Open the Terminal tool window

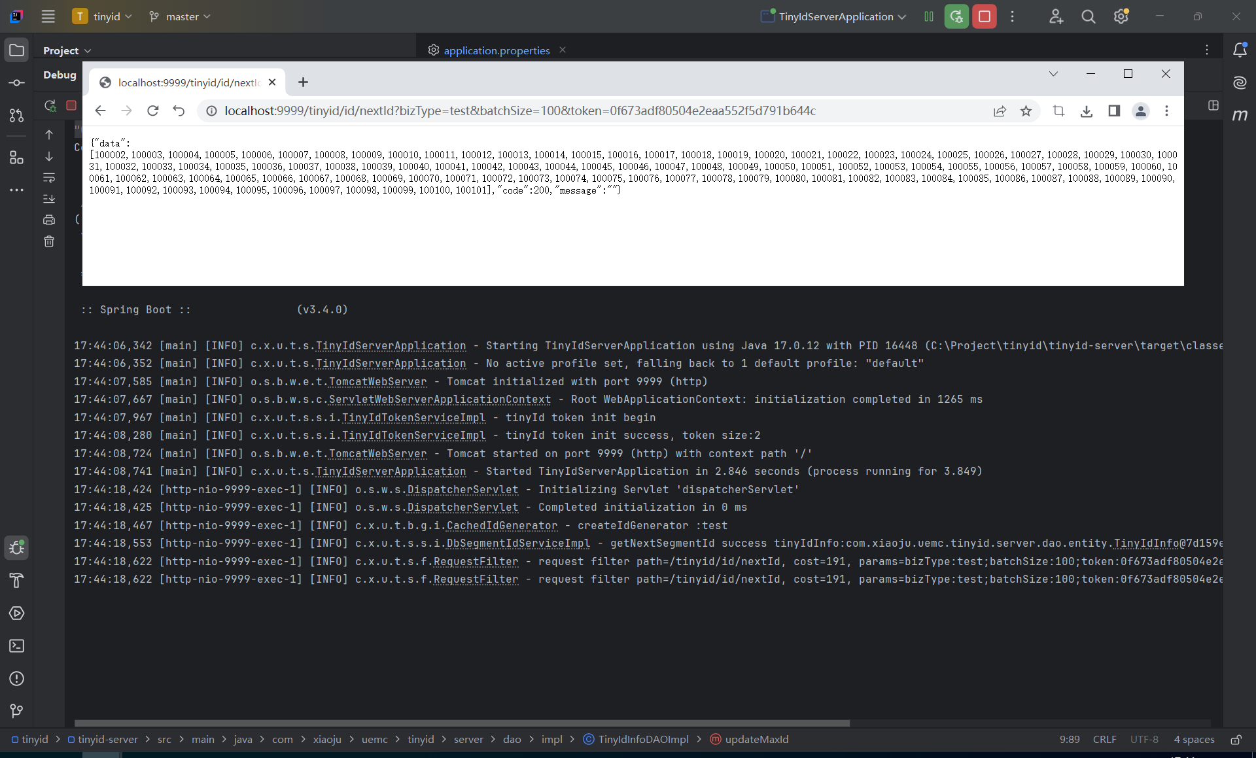(17, 646)
